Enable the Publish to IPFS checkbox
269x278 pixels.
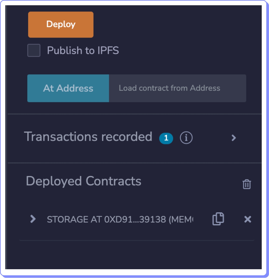click(x=34, y=50)
